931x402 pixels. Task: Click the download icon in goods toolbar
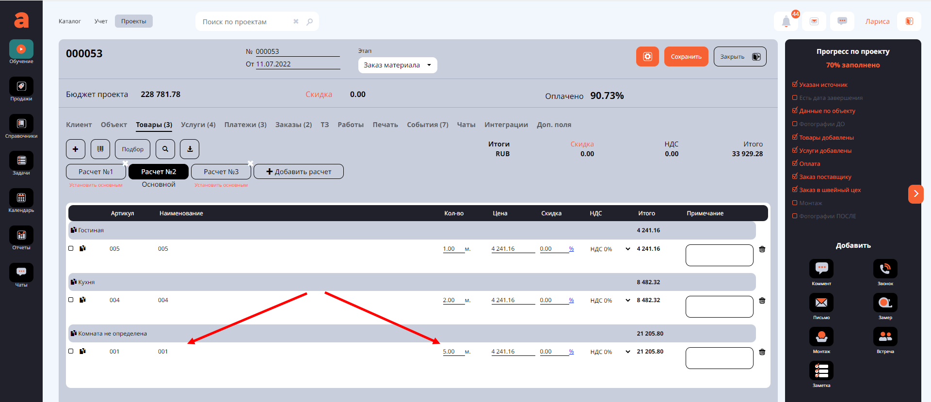point(190,149)
